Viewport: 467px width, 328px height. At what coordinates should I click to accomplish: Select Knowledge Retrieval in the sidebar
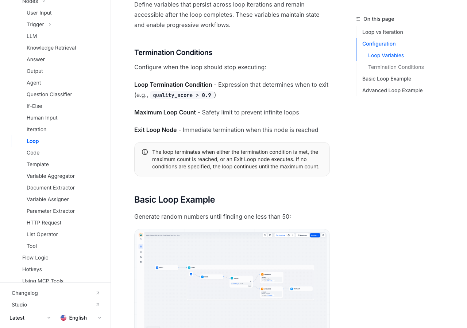pos(51,48)
